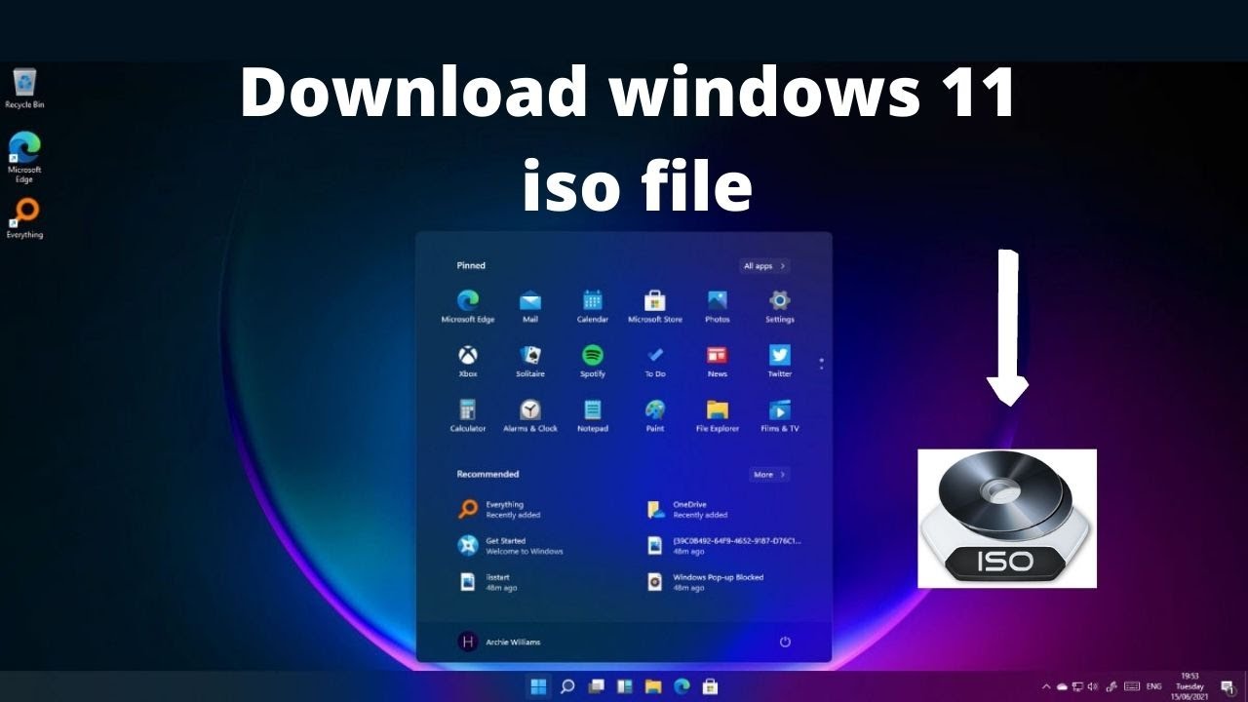Open recommended Everything recently added
Image resolution: width=1248 pixels, height=702 pixels.
499,509
